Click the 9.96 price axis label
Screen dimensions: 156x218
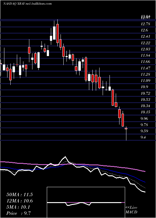[144, 118]
